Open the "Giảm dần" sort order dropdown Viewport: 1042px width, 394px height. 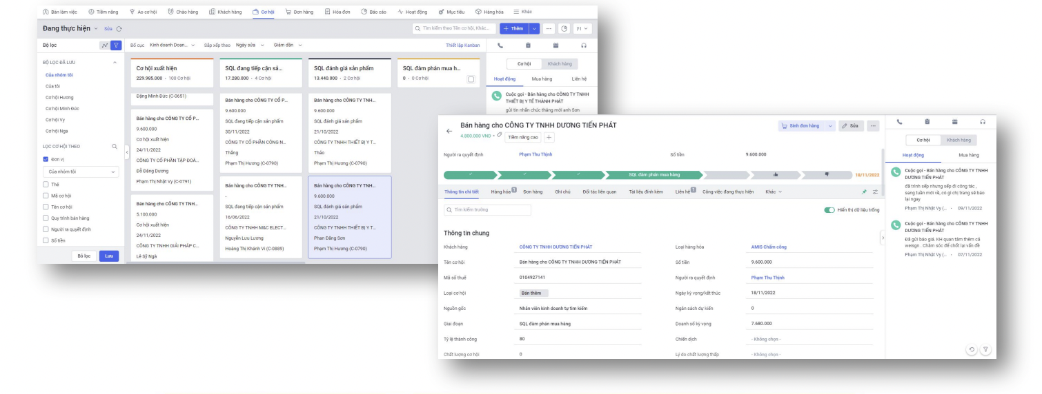[x=288, y=45]
